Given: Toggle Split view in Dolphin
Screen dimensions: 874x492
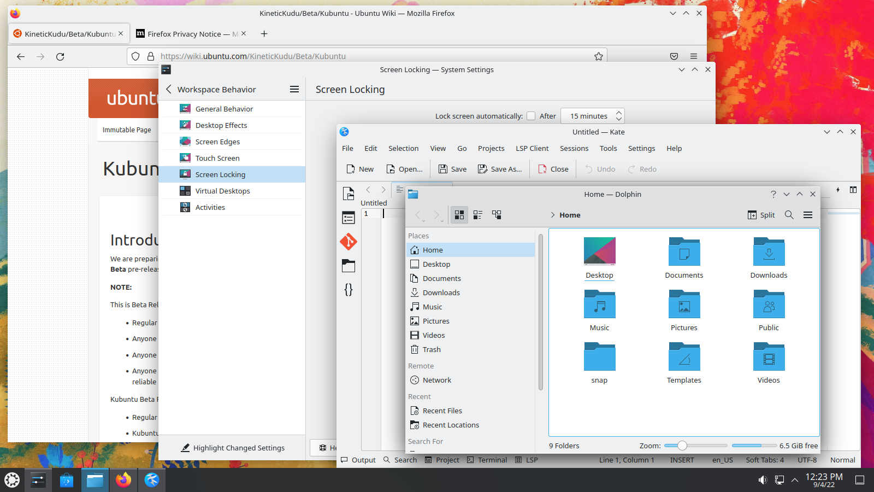Looking at the screenshot, I should click(761, 215).
